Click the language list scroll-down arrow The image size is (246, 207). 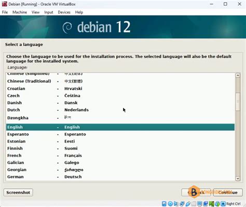click(x=238, y=178)
